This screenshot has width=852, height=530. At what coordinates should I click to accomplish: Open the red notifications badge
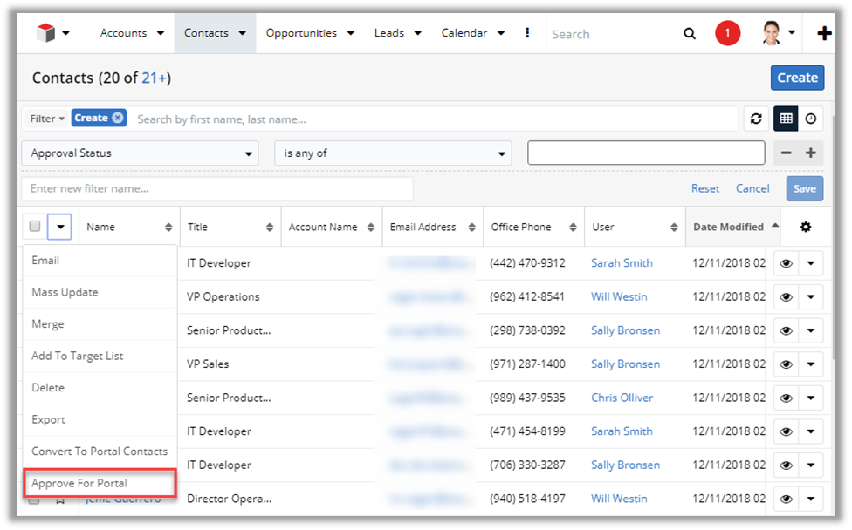pyautogui.click(x=727, y=34)
